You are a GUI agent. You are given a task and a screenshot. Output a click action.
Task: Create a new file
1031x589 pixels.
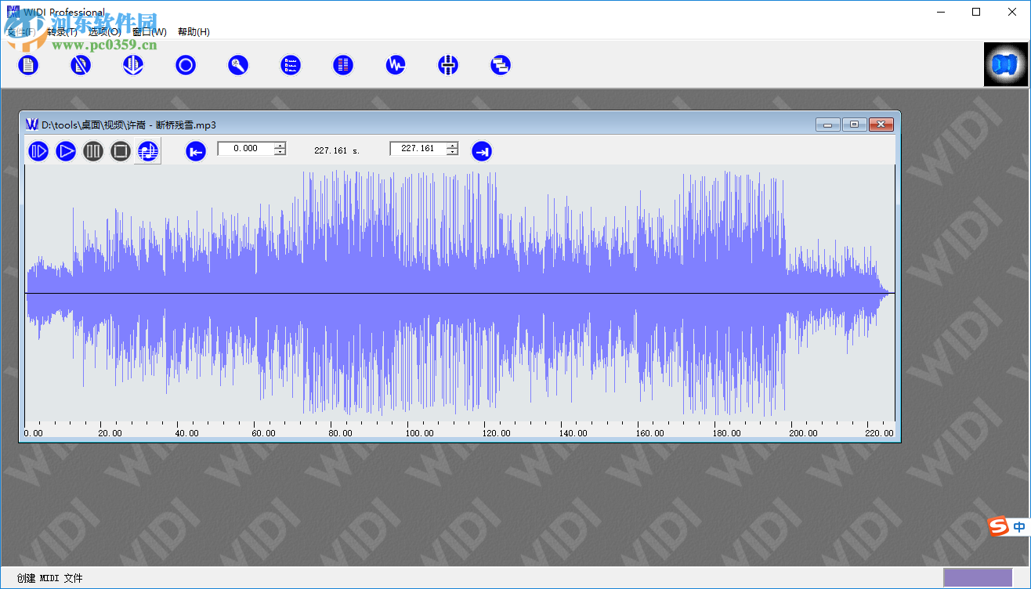(28, 65)
